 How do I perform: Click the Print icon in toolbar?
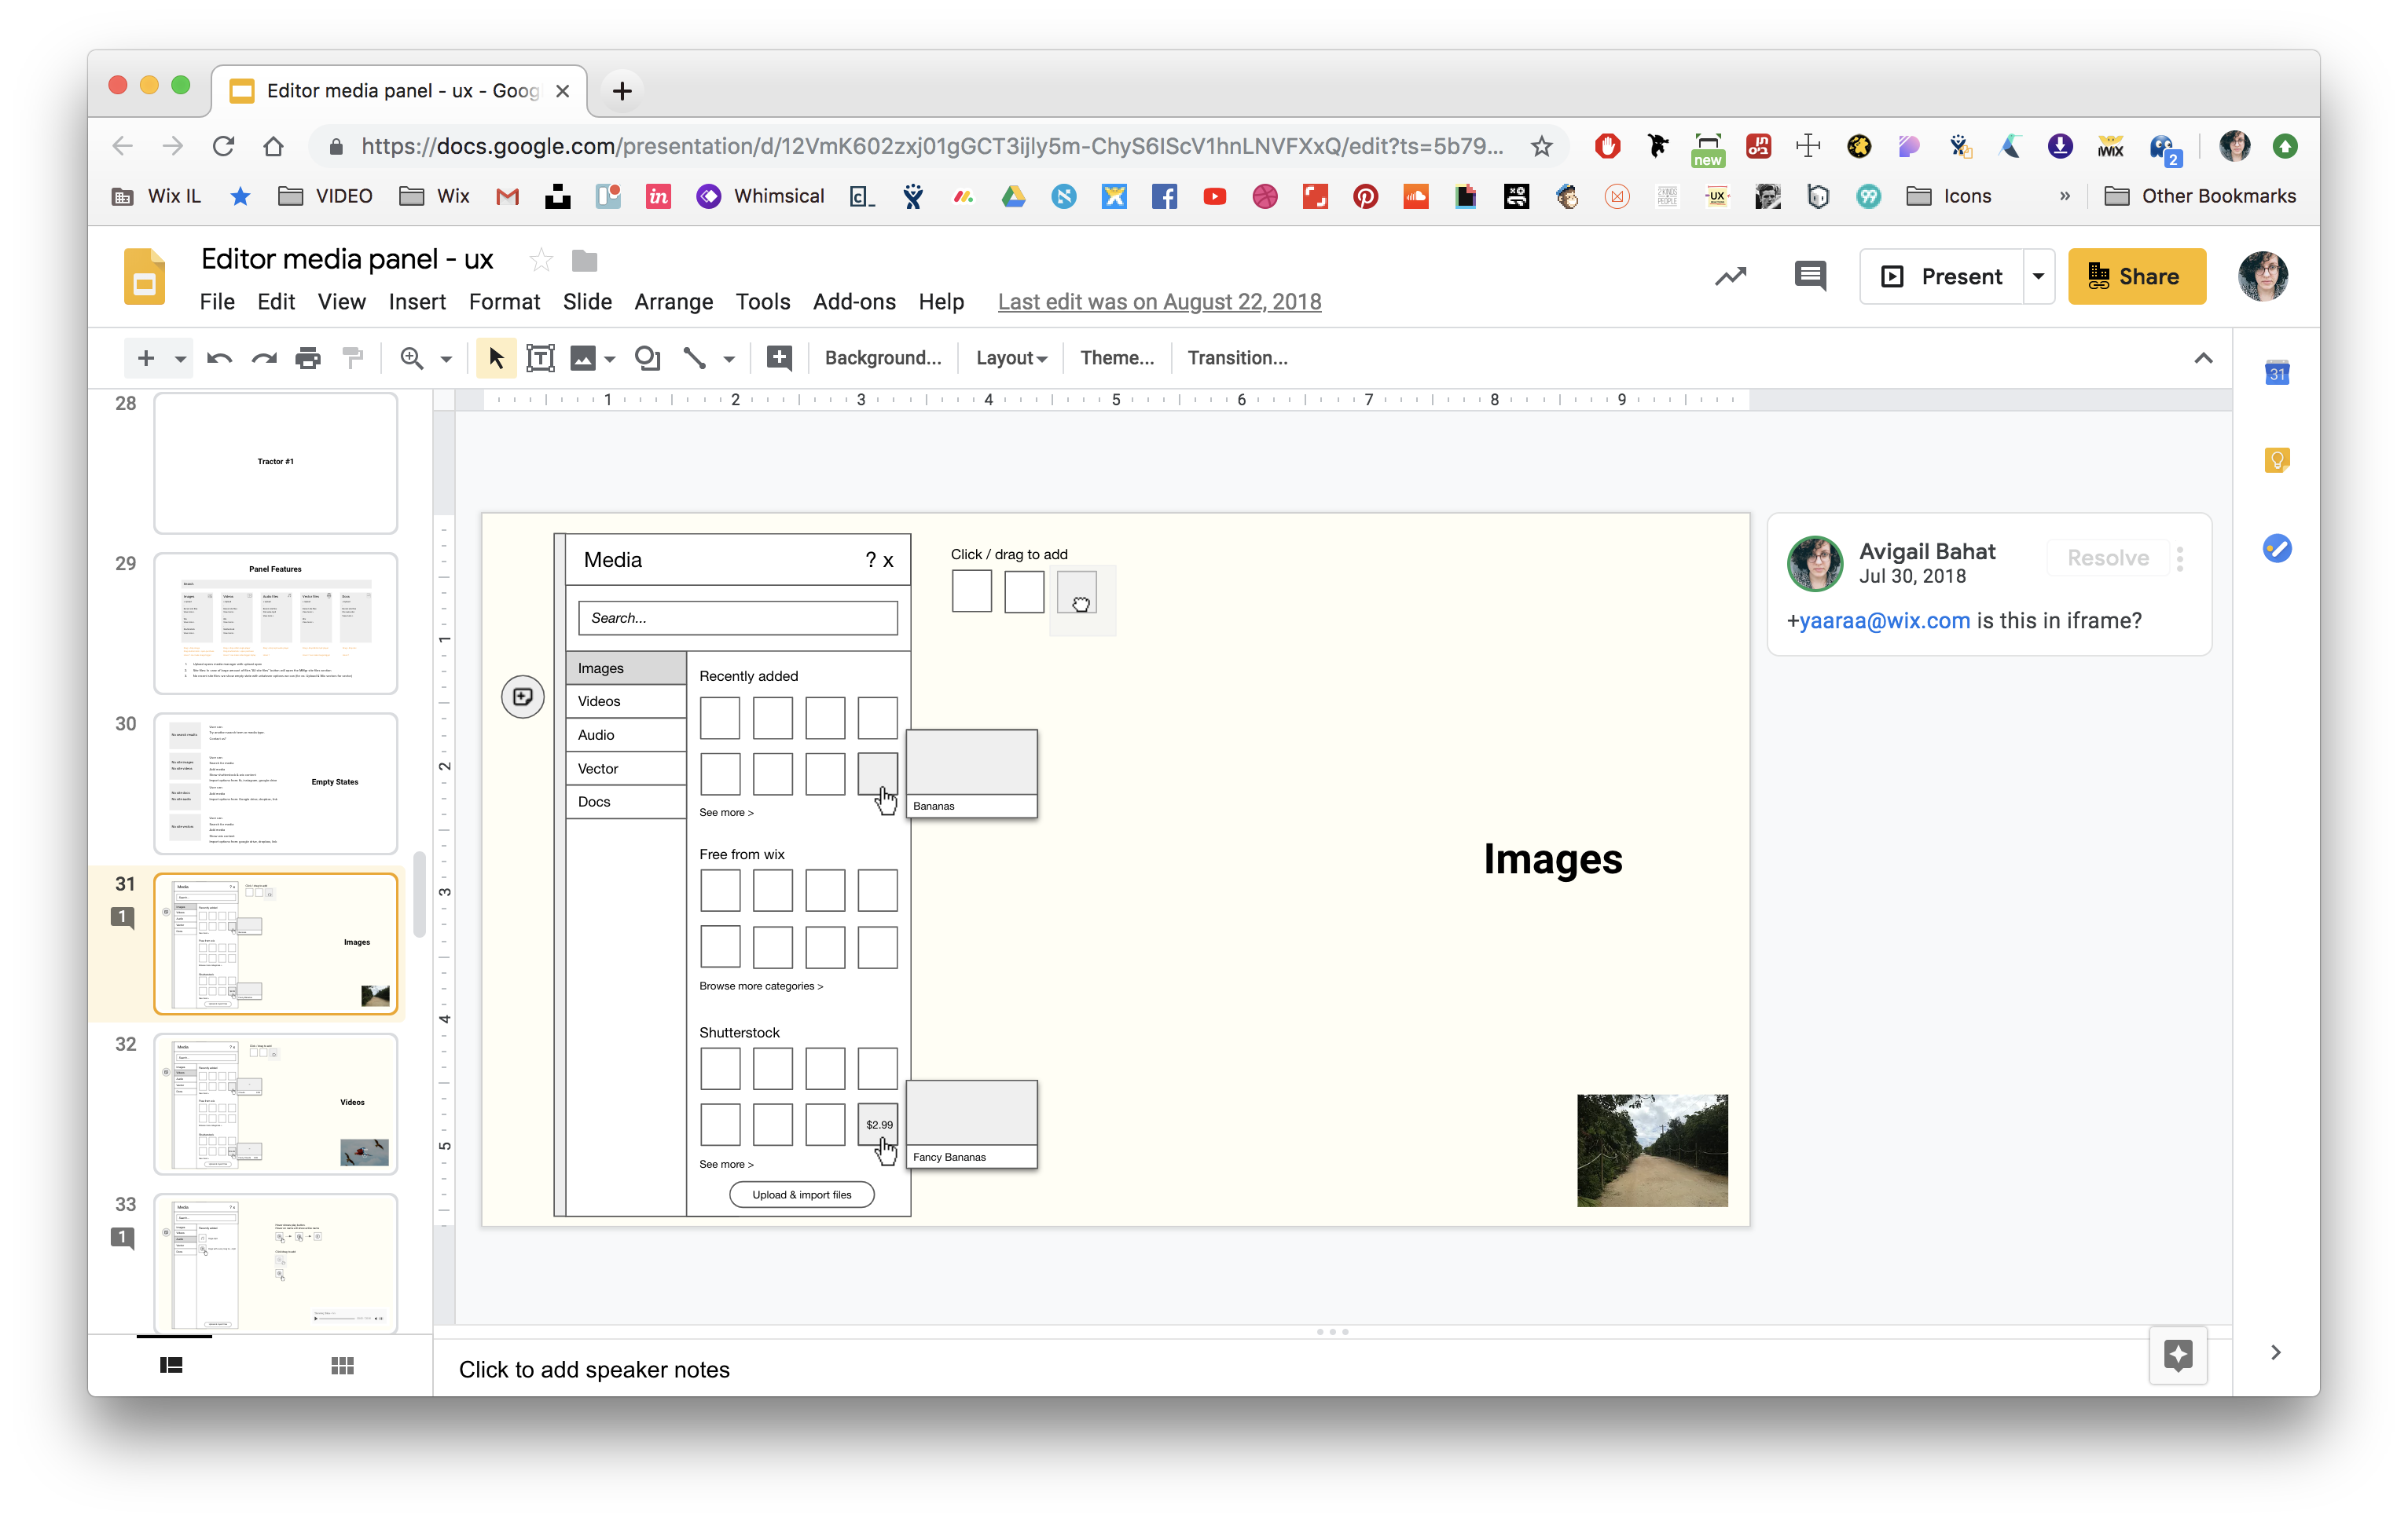pos(308,358)
